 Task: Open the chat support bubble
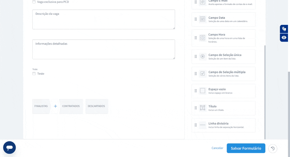(10, 147)
